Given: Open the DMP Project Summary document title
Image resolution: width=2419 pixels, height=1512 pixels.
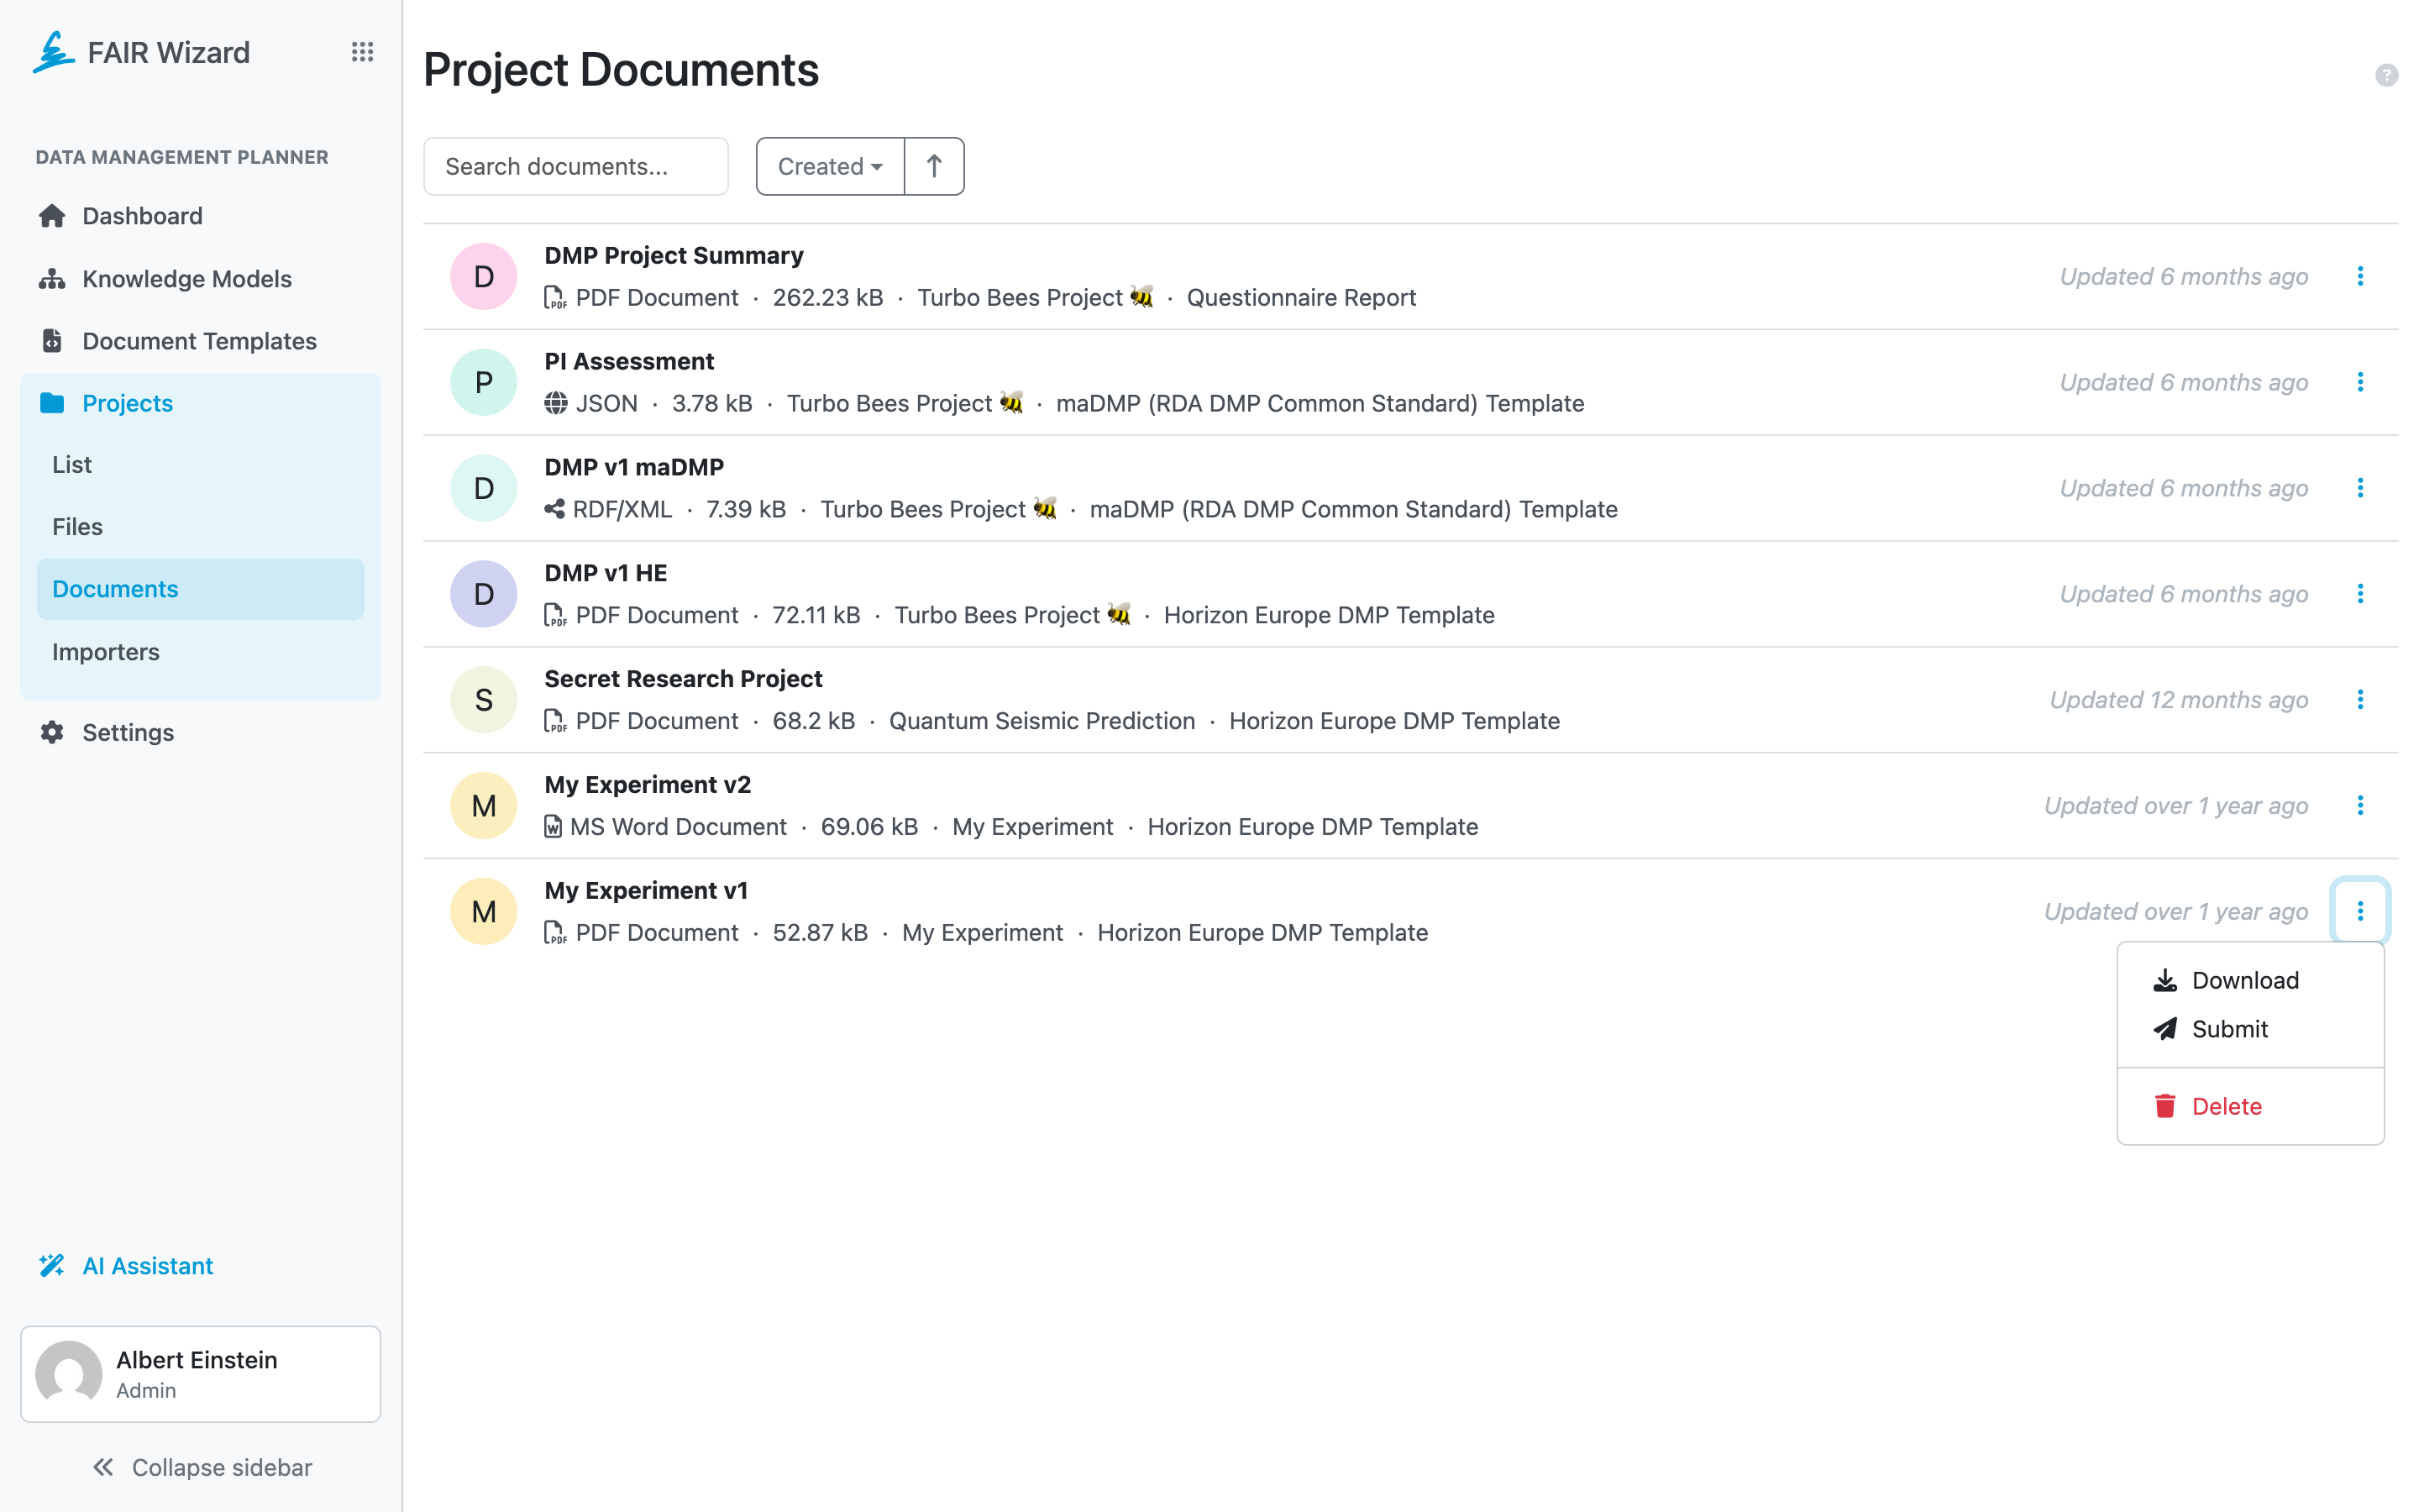Looking at the screenshot, I should tap(674, 255).
